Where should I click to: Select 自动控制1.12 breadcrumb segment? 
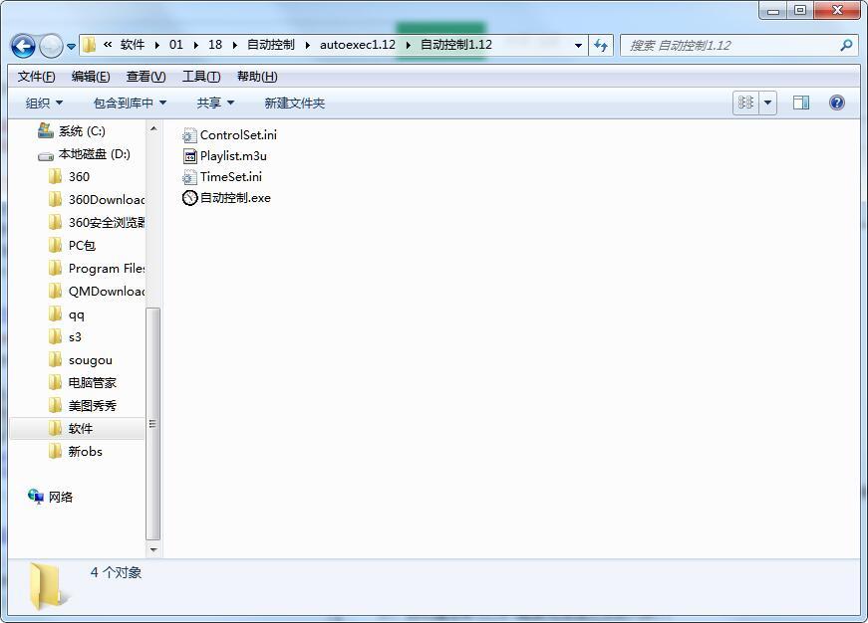click(x=456, y=44)
